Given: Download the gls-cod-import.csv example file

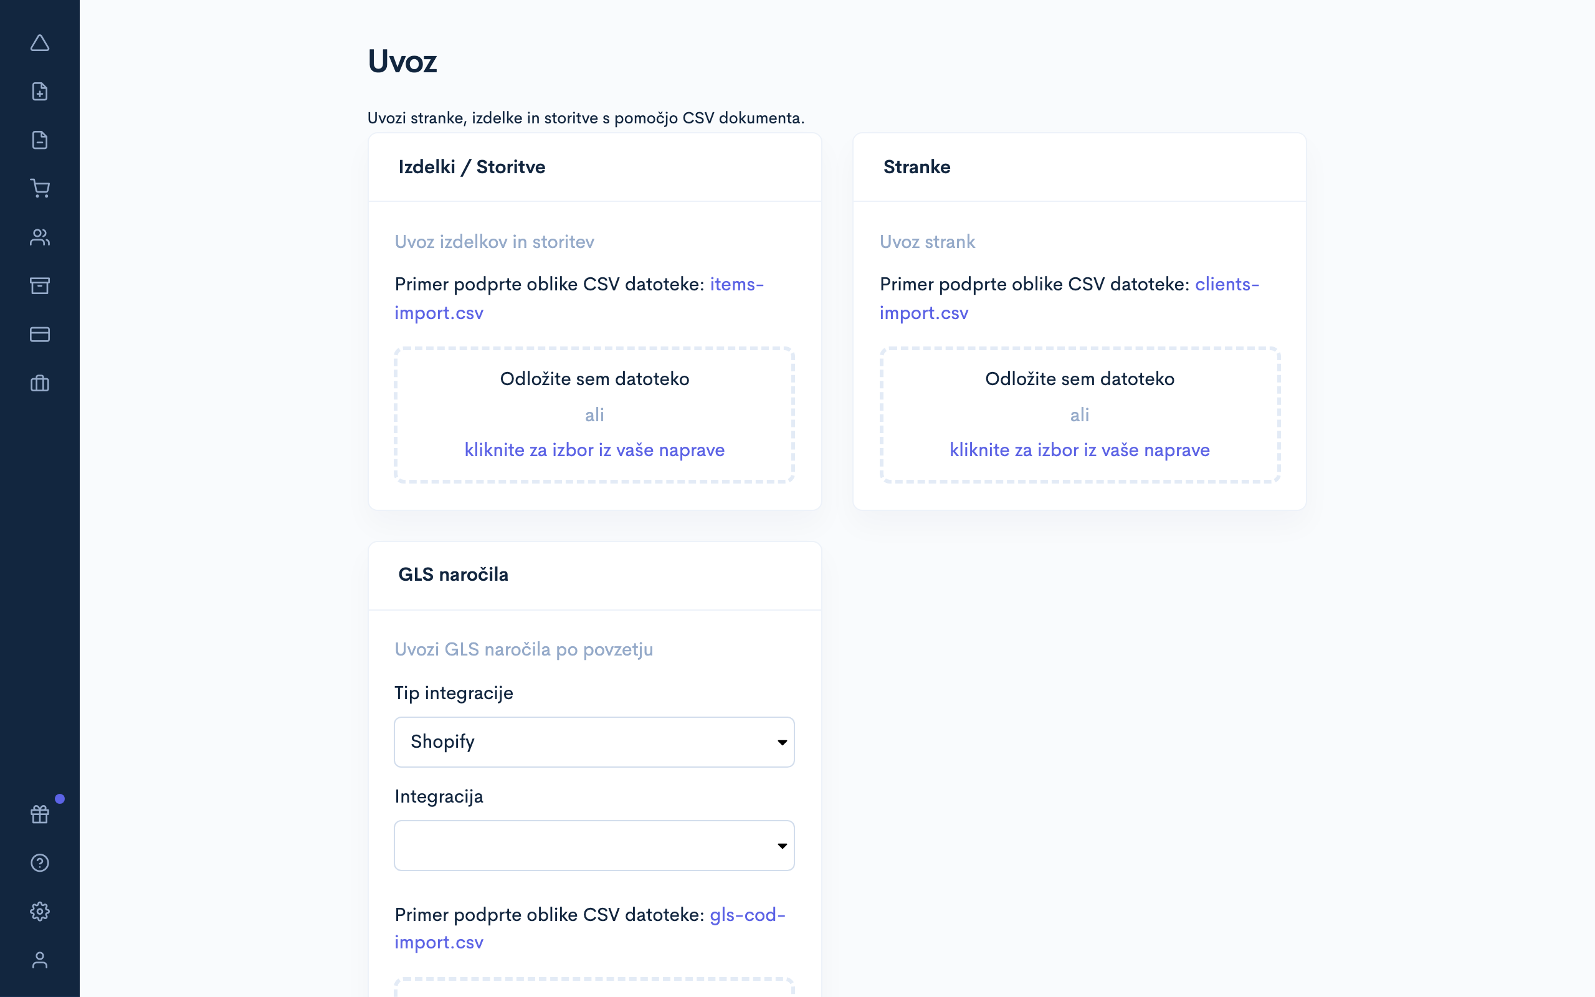Looking at the screenshot, I should (439, 942).
